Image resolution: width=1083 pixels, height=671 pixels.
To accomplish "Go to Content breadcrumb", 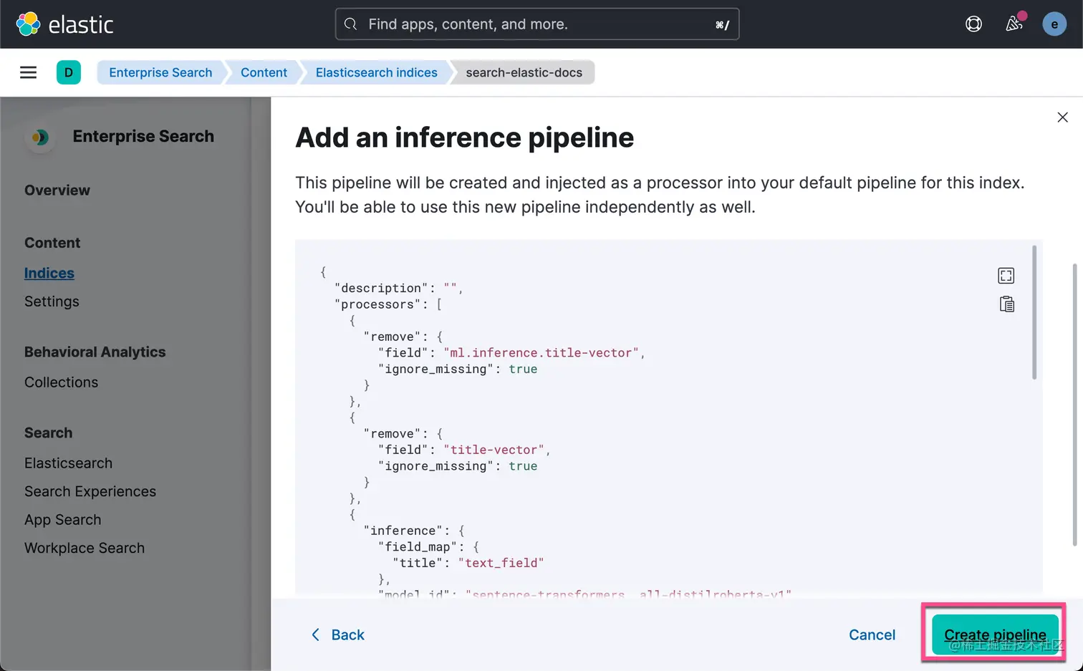I will click(264, 72).
